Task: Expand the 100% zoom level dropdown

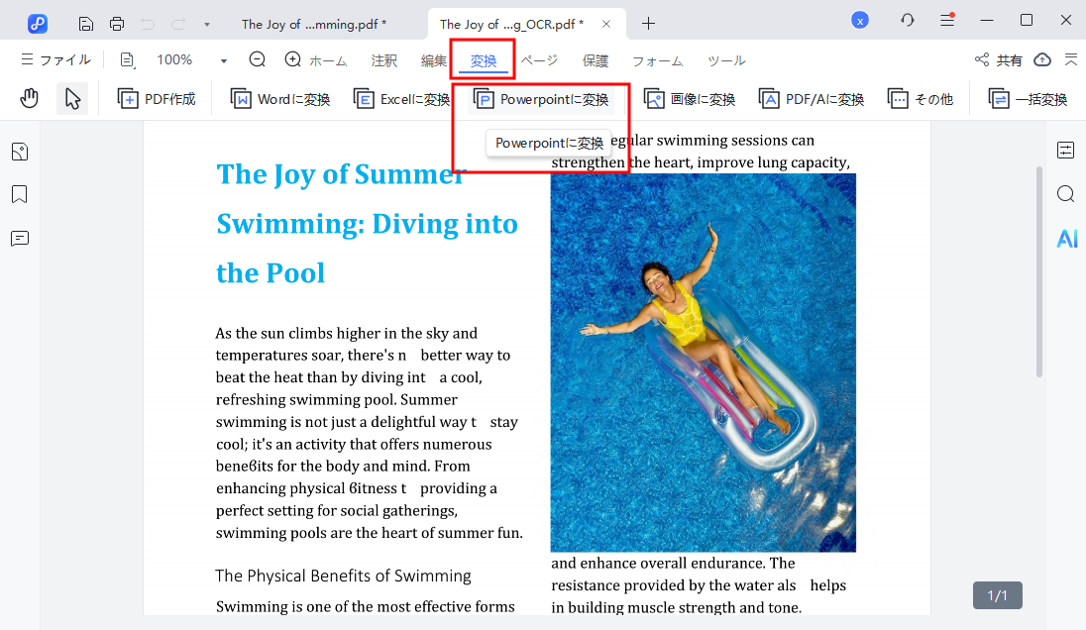Action: tap(224, 60)
